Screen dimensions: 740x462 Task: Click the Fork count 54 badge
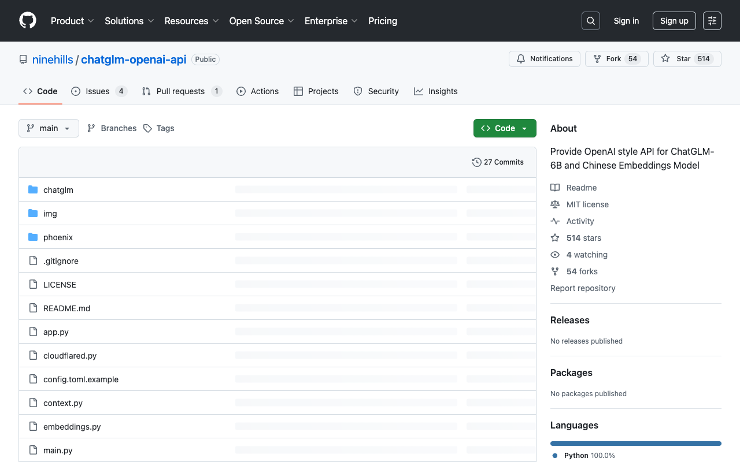point(632,59)
